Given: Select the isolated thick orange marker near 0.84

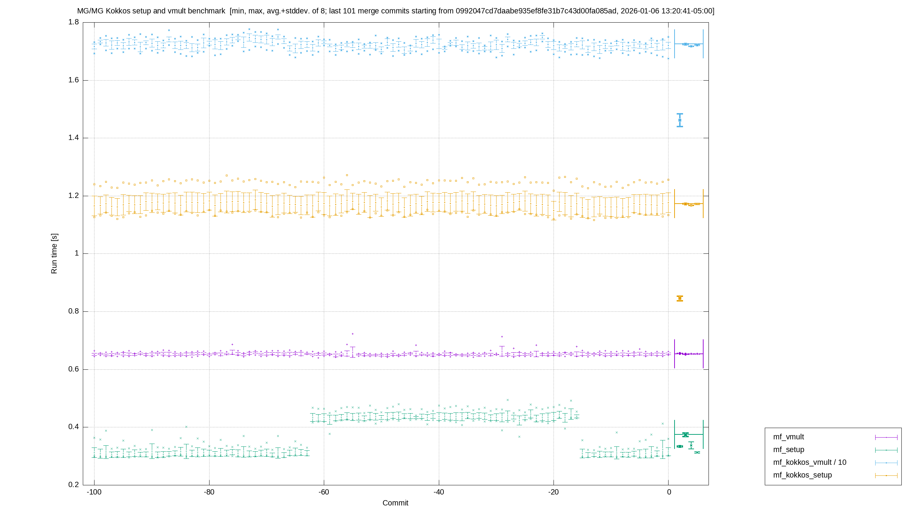Looking at the screenshot, I should coord(680,298).
